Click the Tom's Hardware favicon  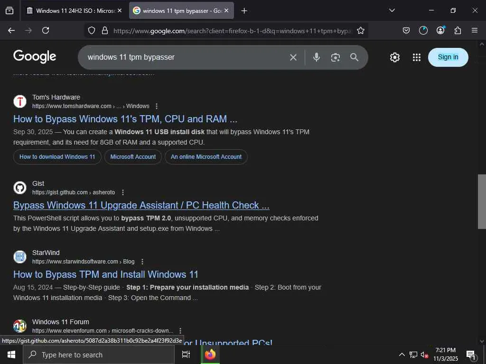pos(20,101)
